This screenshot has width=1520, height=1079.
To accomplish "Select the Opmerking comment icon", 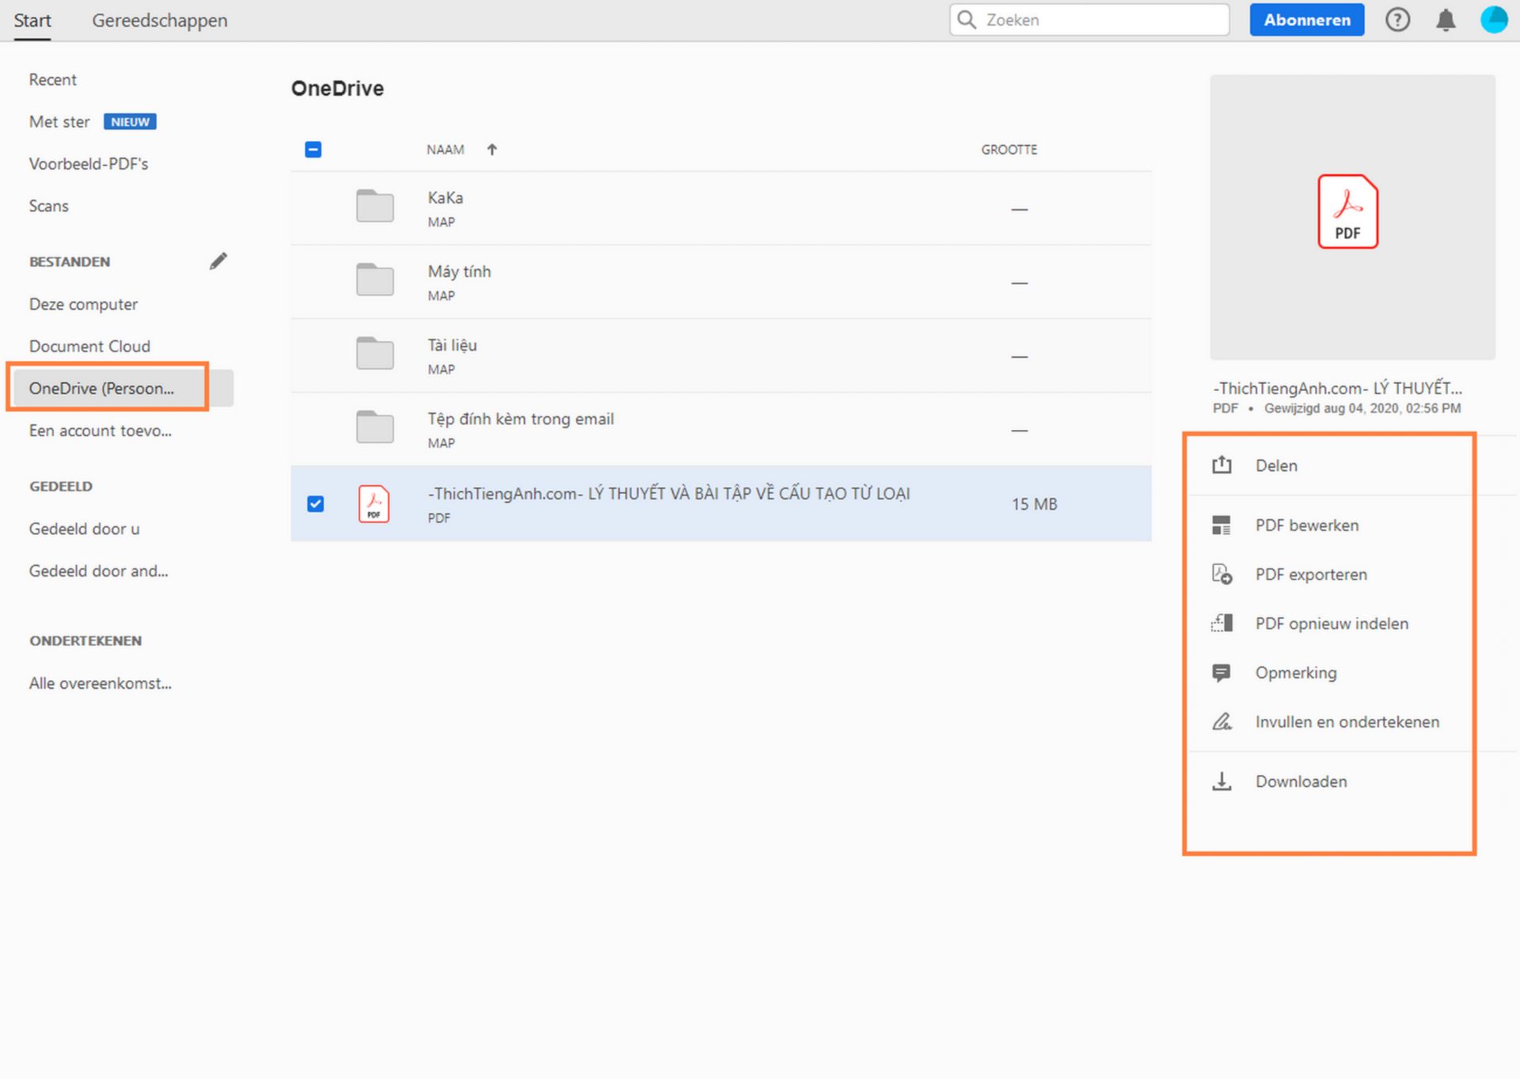I will coord(1222,672).
